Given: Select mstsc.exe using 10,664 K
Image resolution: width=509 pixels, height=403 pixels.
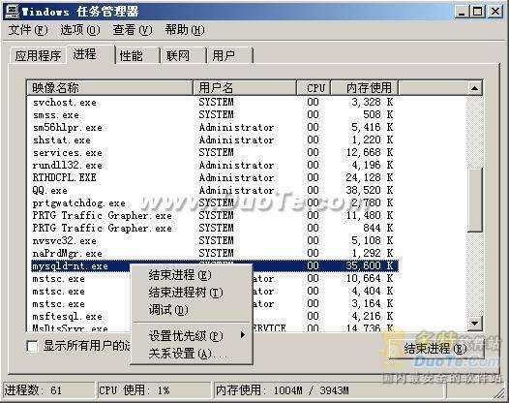Looking at the screenshot, I should point(214,279).
